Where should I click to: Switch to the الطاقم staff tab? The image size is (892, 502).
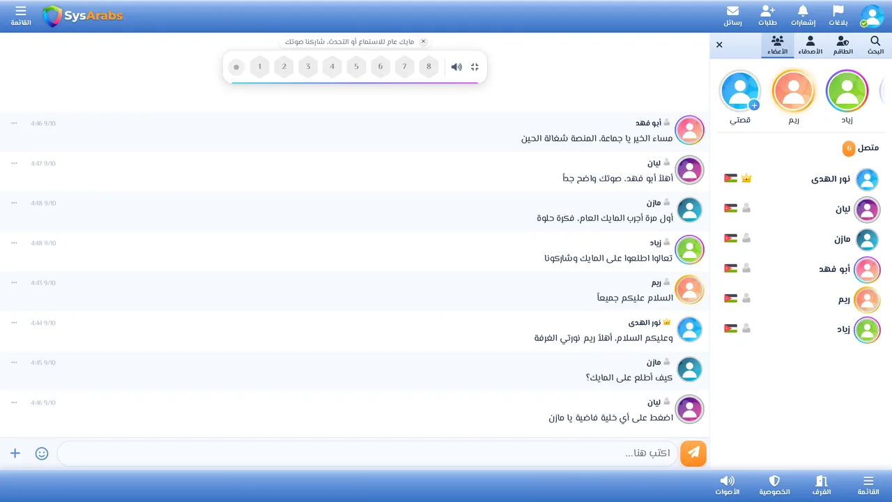coord(843,45)
